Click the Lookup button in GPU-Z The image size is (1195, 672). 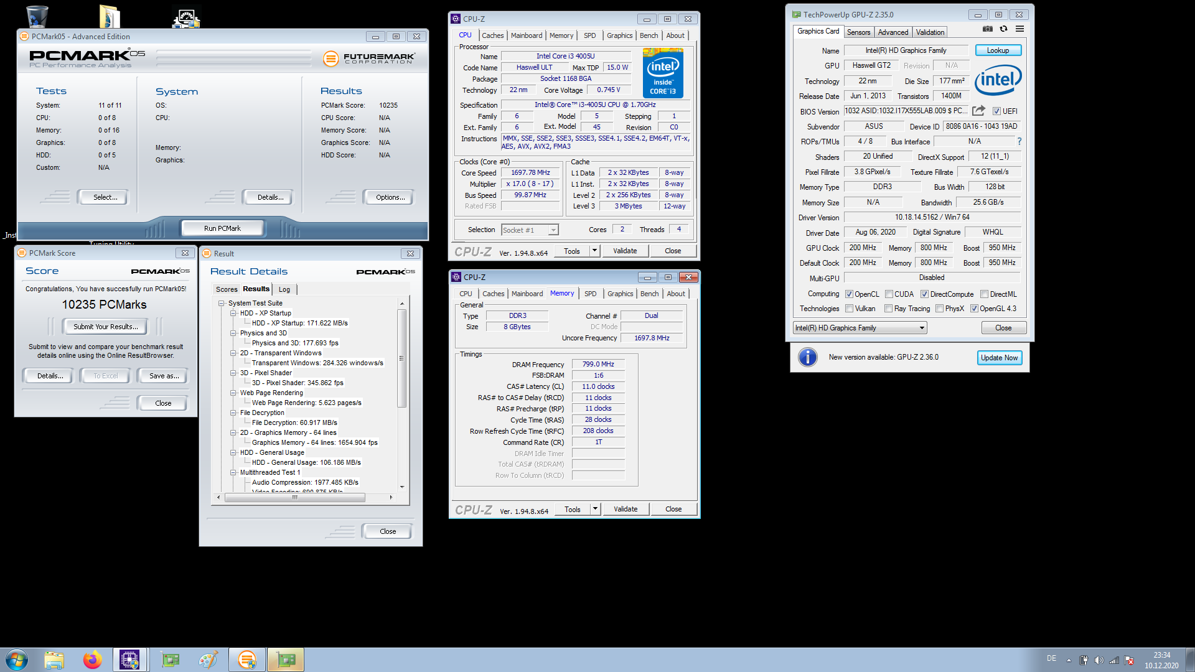(998, 50)
